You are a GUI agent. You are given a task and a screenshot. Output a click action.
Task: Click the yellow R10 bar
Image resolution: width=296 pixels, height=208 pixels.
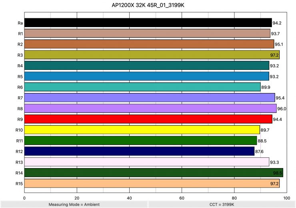click(142, 130)
